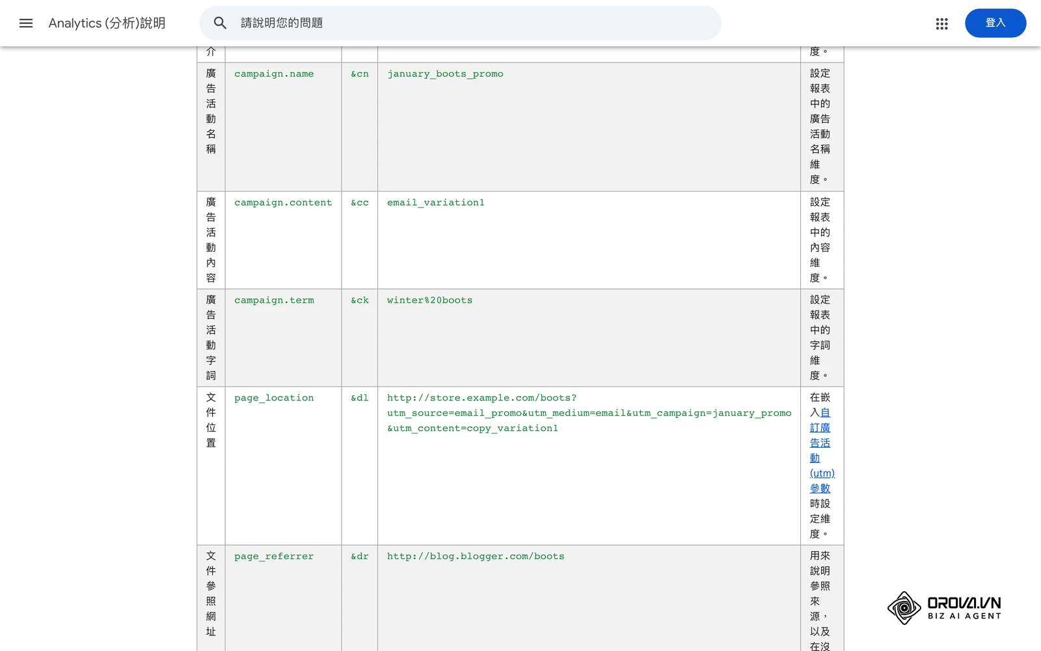The image size is (1041, 651).
Task: Open the Google apps grid
Action: tap(941, 23)
